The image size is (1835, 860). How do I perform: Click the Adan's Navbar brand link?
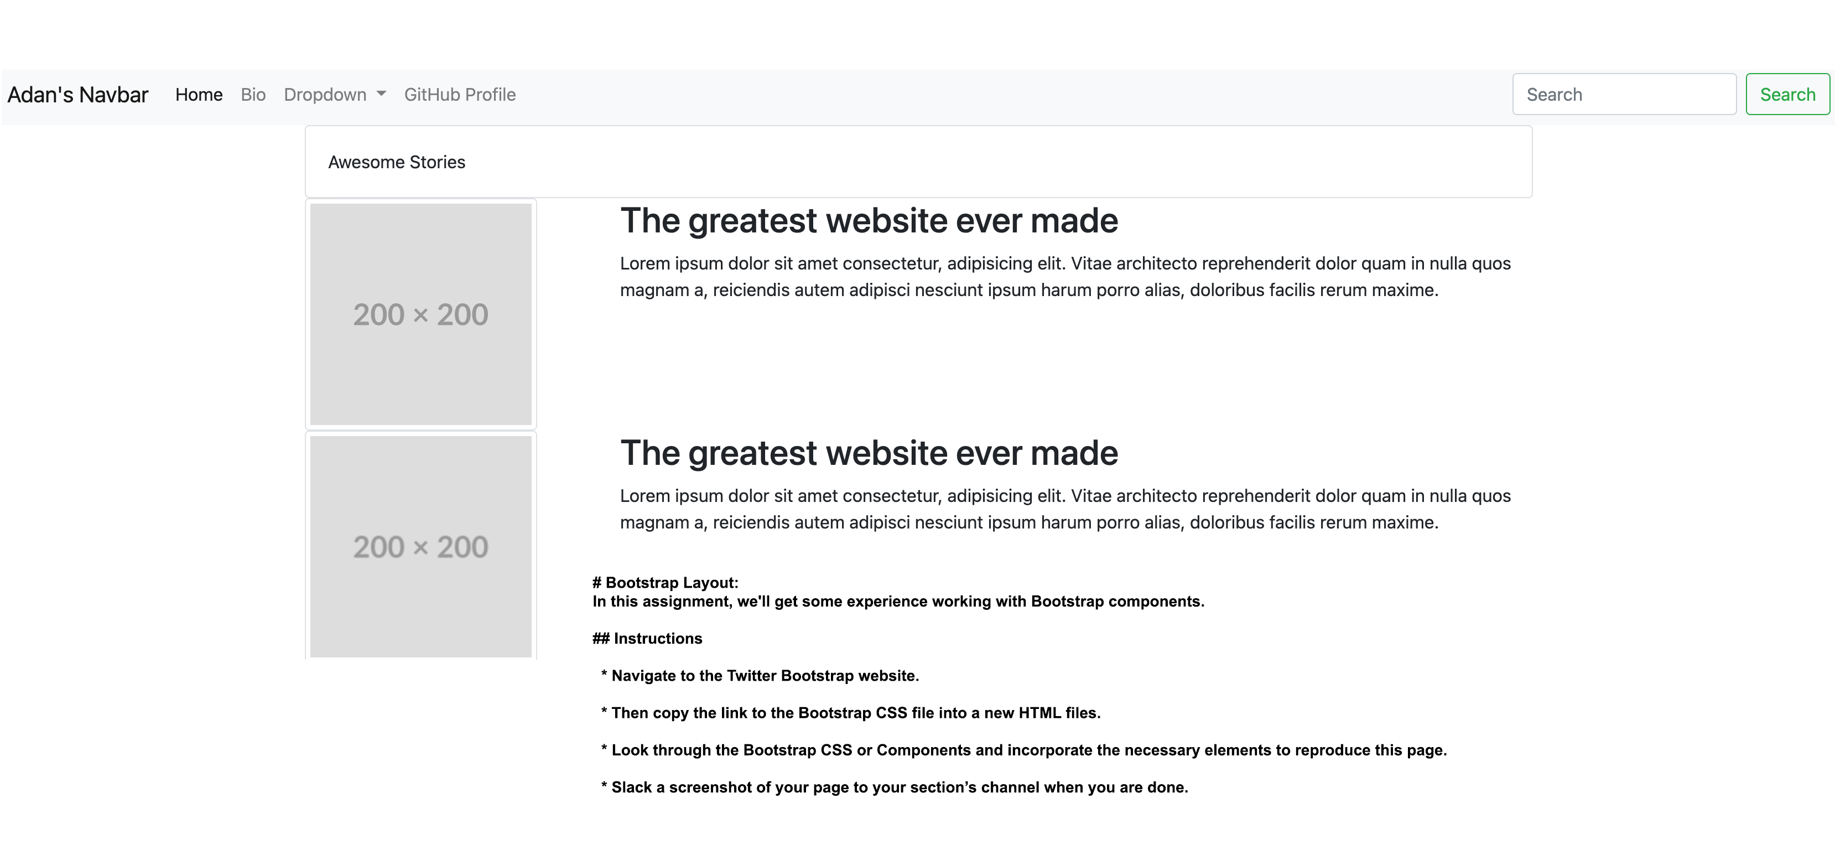[77, 95]
